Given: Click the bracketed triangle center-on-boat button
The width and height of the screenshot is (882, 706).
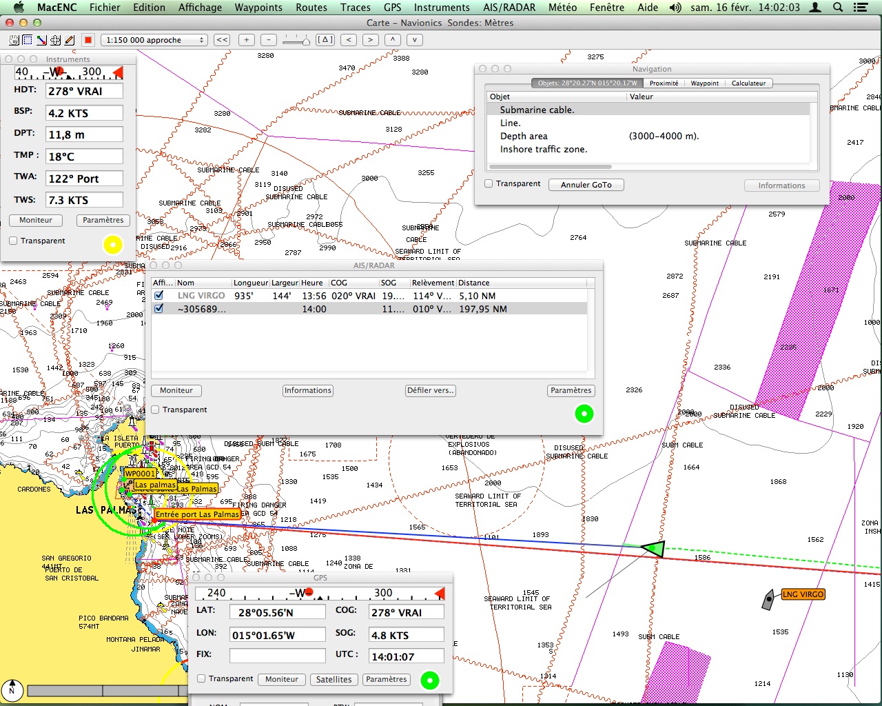Looking at the screenshot, I should [325, 40].
